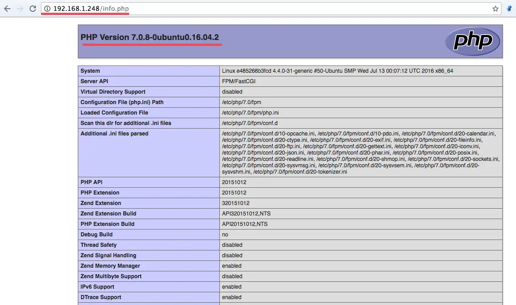Image resolution: width=516 pixels, height=305 pixels.
Task: Select the IPv6 Support enabled value
Action: pos(232,287)
